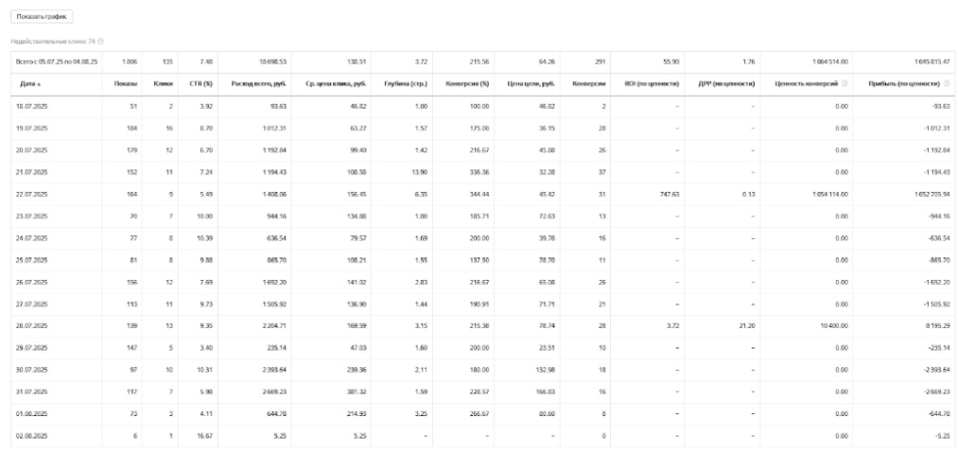The image size is (958, 452).
Task: Open help icon next to Прибыль (по ценности)
Action: pyautogui.click(x=947, y=83)
